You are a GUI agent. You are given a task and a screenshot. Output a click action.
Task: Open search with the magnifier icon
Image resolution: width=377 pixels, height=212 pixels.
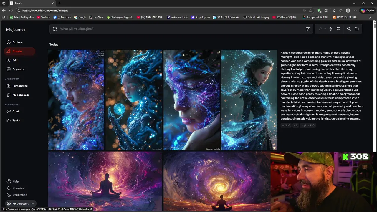tap(349, 29)
